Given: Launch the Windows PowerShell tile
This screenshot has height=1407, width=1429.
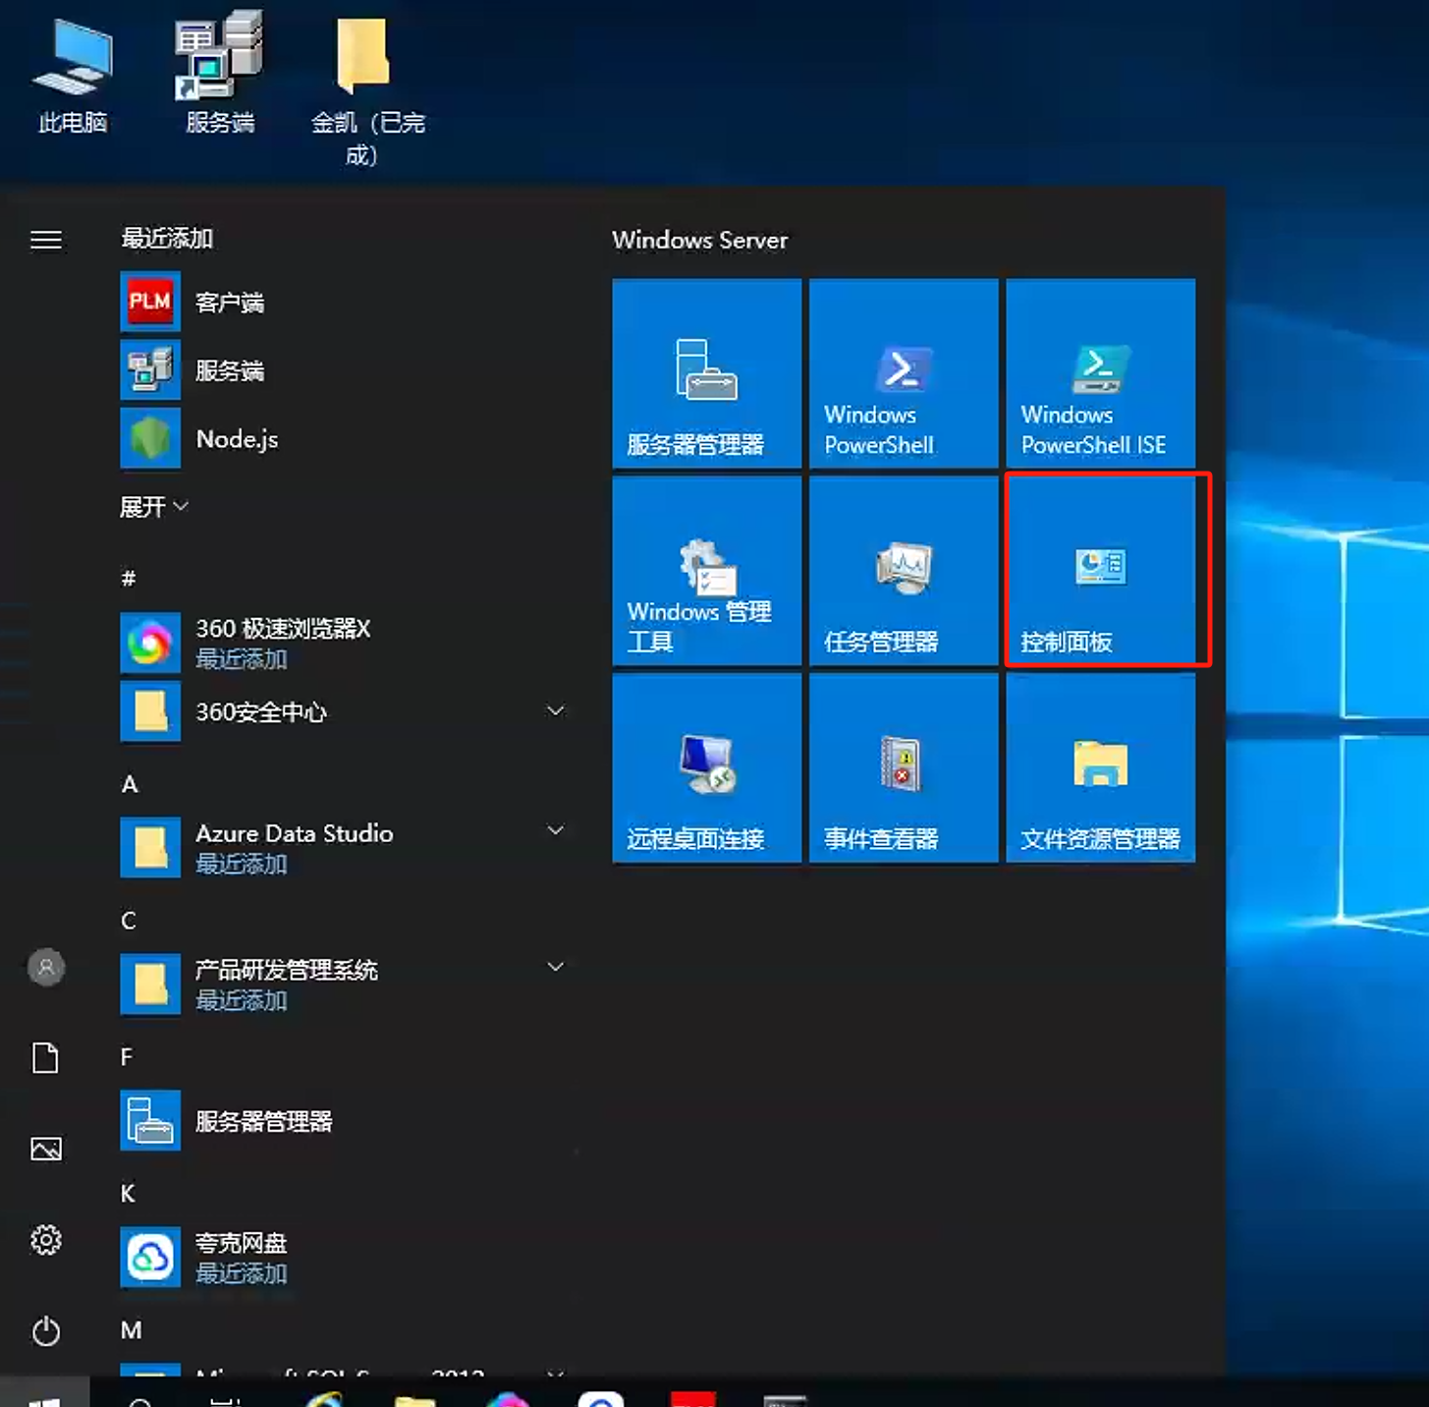Looking at the screenshot, I should [x=904, y=373].
